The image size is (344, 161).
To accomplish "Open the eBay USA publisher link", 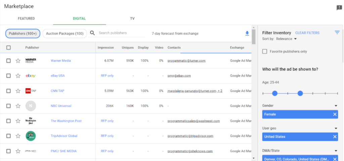I will [58, 76].
